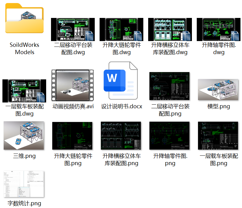Click the file name '三维.png'
The image size is (242, 208).
(24, 156)
